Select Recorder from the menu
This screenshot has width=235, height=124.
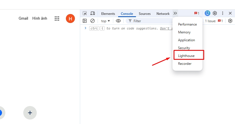pos(187,64)
